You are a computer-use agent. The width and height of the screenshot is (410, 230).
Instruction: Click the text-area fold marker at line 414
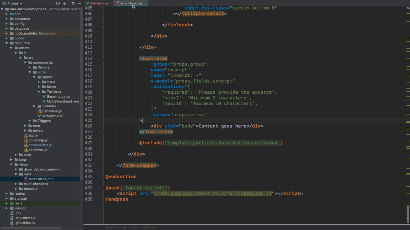[103, 59]
